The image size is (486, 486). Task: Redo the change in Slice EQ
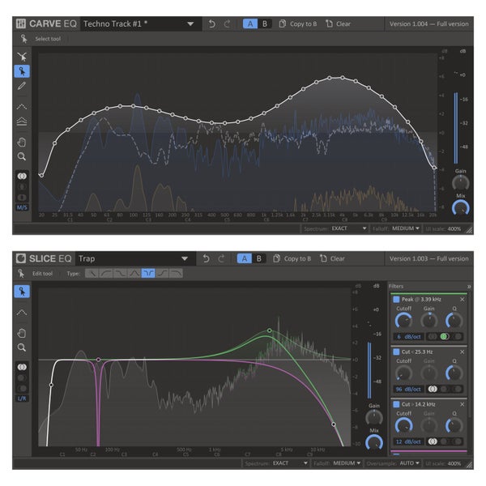coord(221,258)
